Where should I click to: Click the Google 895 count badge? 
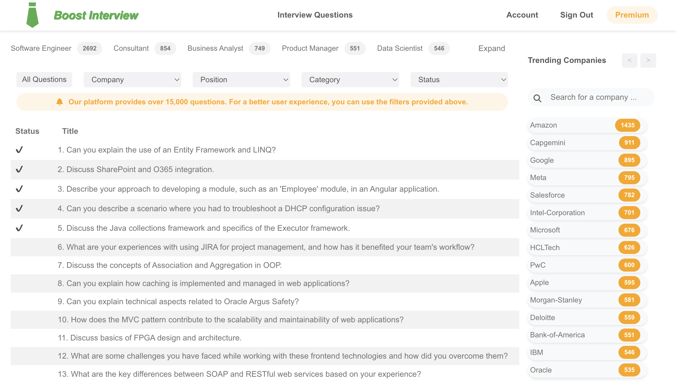629,160
